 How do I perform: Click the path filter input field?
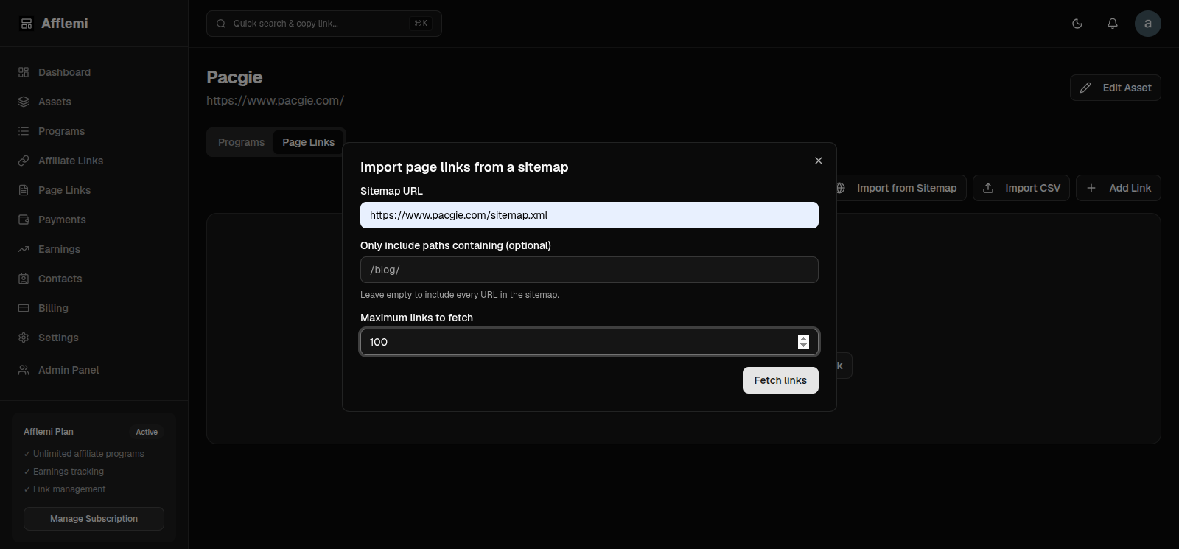(589, 270)
